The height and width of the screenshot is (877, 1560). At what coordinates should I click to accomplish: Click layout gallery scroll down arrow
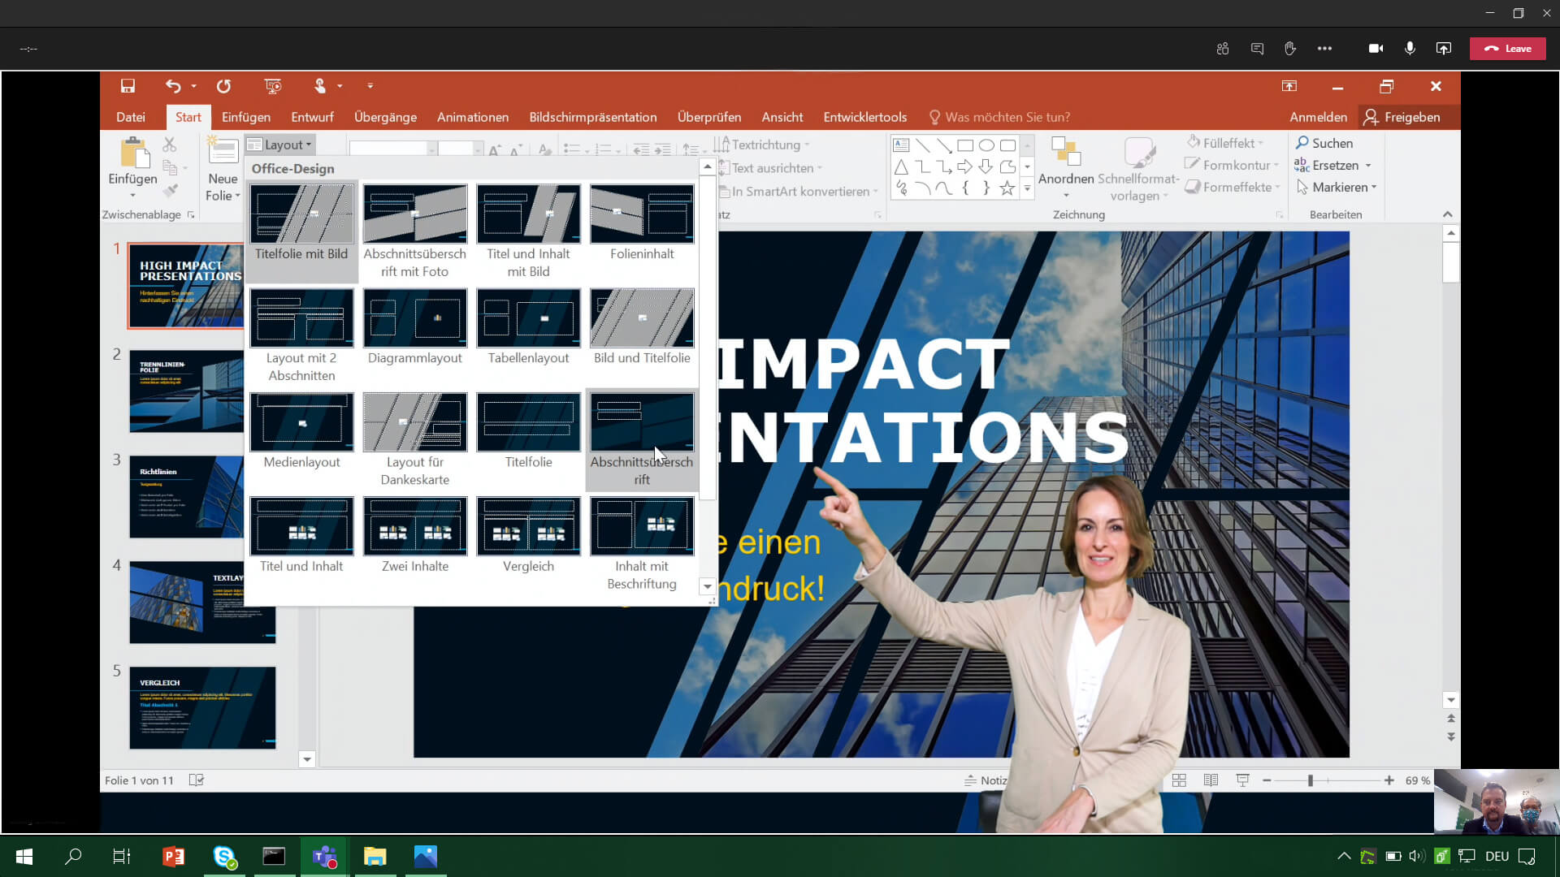pos(707,586)
